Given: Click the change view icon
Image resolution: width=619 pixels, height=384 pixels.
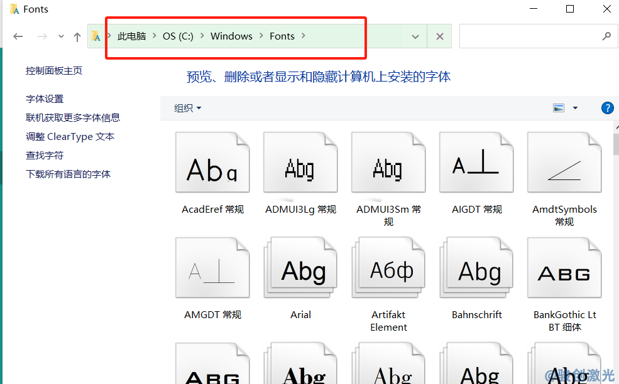Looking at the screenshot, I should pos(558,108).
